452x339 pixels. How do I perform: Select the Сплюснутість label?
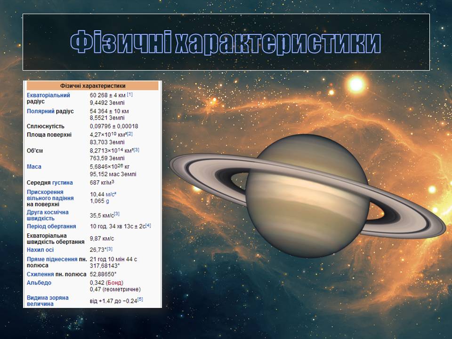click(46, 126)
